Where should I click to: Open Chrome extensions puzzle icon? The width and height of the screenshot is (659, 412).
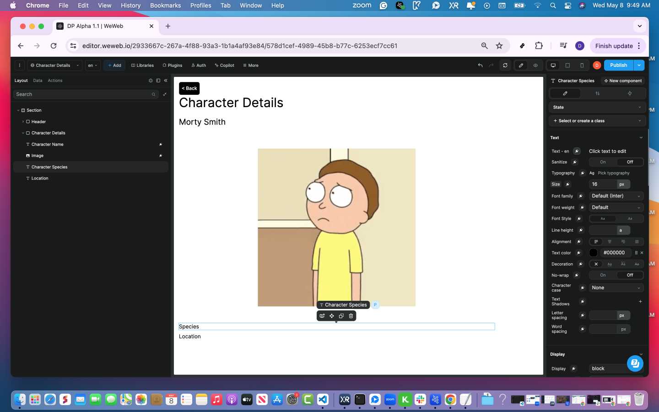[539, 46]
